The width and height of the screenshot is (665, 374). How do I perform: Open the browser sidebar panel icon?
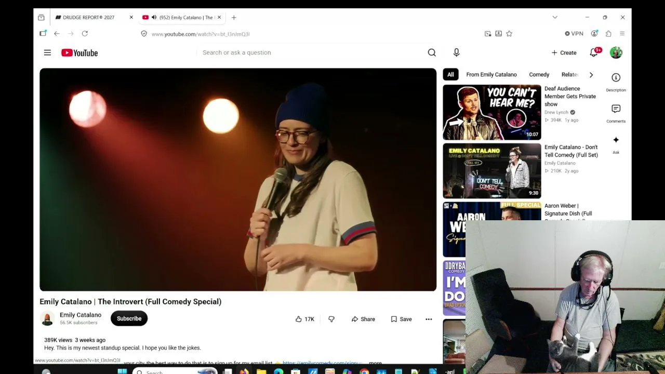(x=43, y=34)
